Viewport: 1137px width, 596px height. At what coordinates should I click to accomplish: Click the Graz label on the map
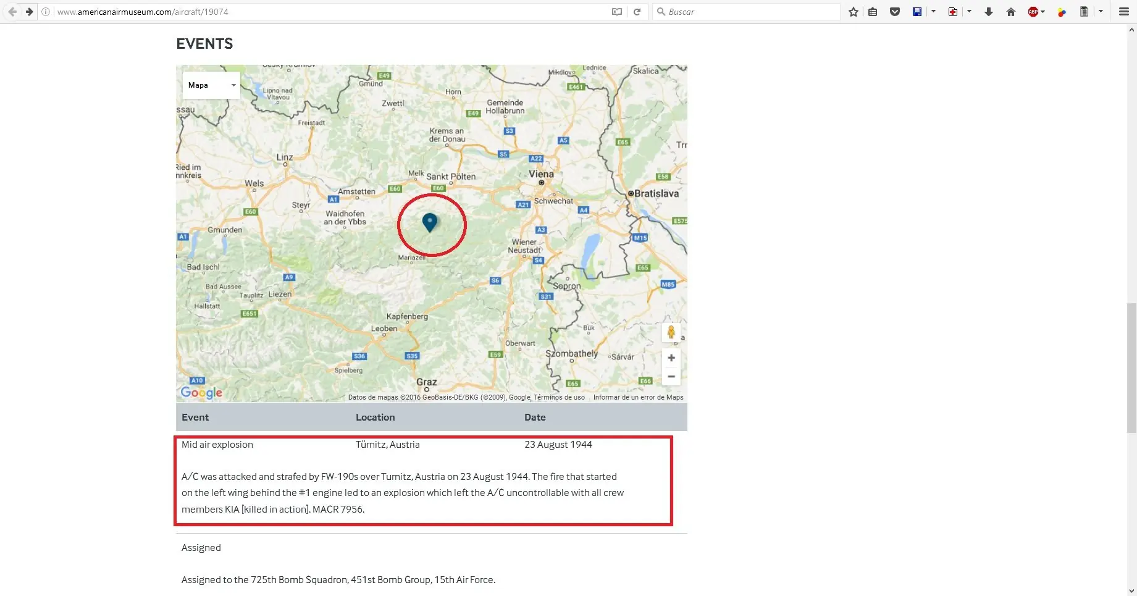(427, 382)
